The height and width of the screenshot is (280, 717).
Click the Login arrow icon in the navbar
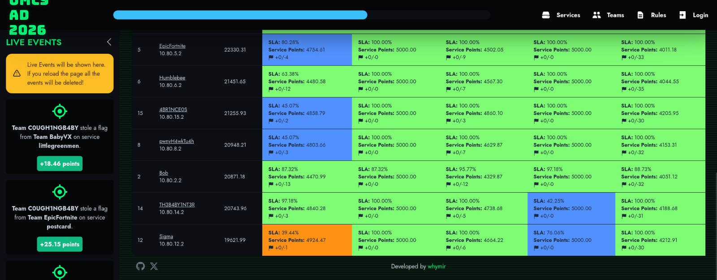[682, 15]
